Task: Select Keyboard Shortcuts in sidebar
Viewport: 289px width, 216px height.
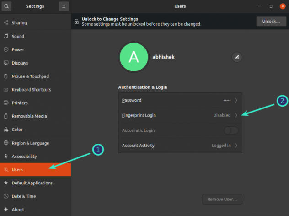Action: click(35, 90)
